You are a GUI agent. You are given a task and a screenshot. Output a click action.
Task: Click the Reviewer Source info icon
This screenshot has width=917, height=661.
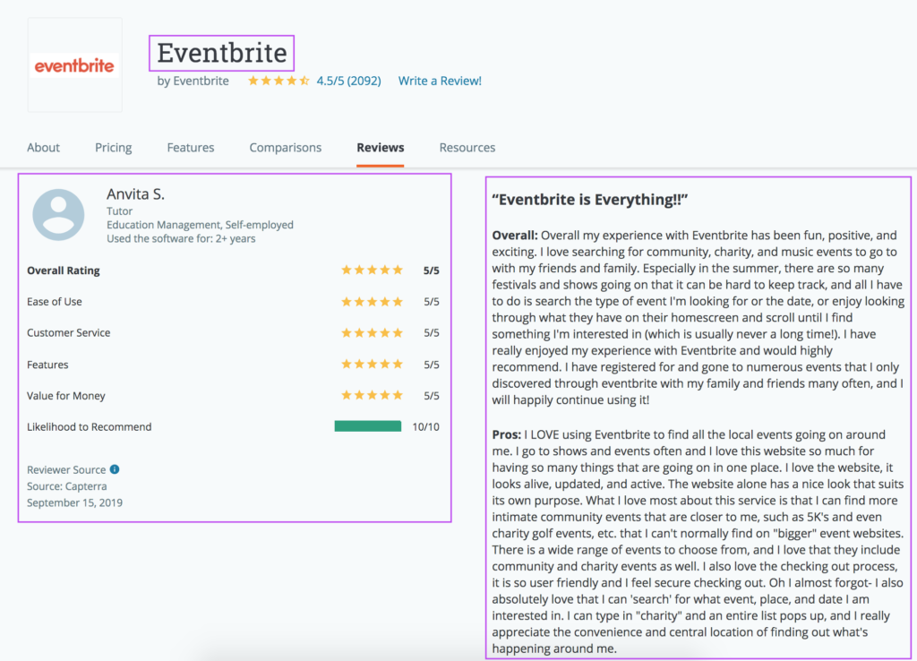[x=115, y=469]
